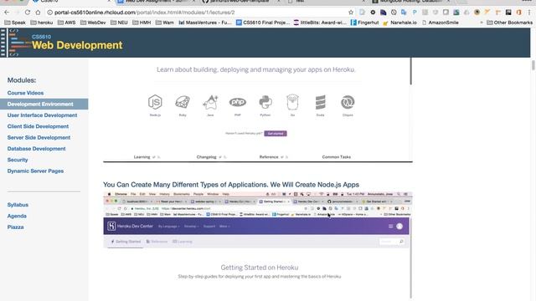Open the WebDev bookmarks folder

pyautogui.click(x=93, y=23)
